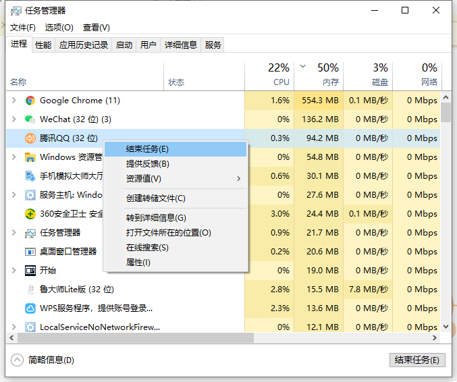The width and height of the screenshot is (457, 382).
Task: Click the 开始 process icon
Action: point(30,271)
